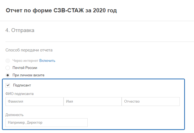The image size is (194, 133).
Task: Click into the 'Имя' text field
Action: [x=92, y=102]
